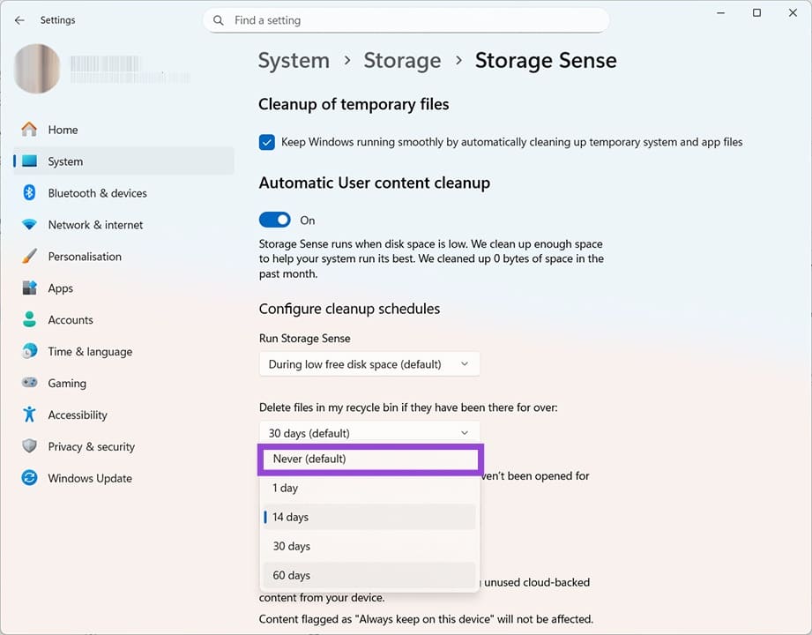Go to Home in the sidebar

pos(62,129)
